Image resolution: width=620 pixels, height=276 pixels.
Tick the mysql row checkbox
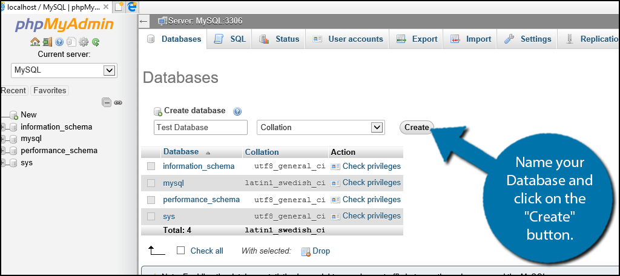tap(151, 183)
